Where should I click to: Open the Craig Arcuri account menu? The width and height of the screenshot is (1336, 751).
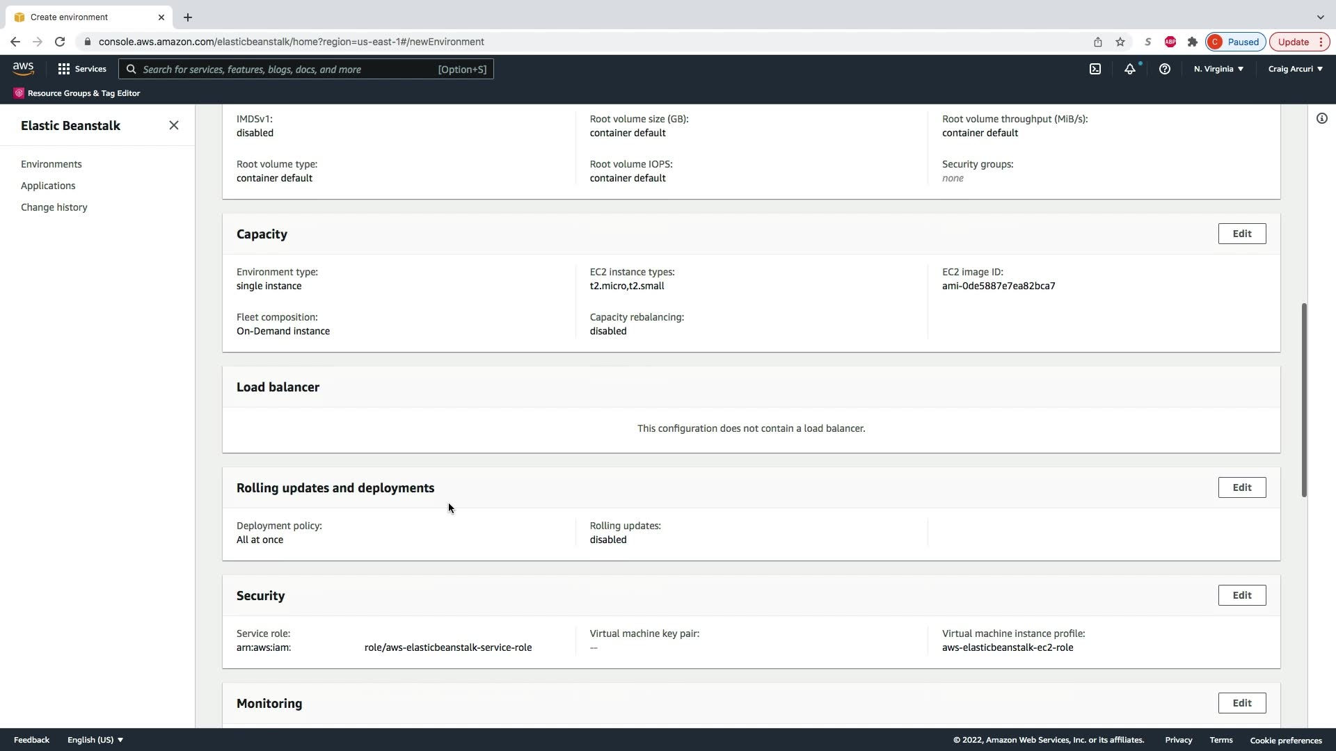(x=1295, y=69)
